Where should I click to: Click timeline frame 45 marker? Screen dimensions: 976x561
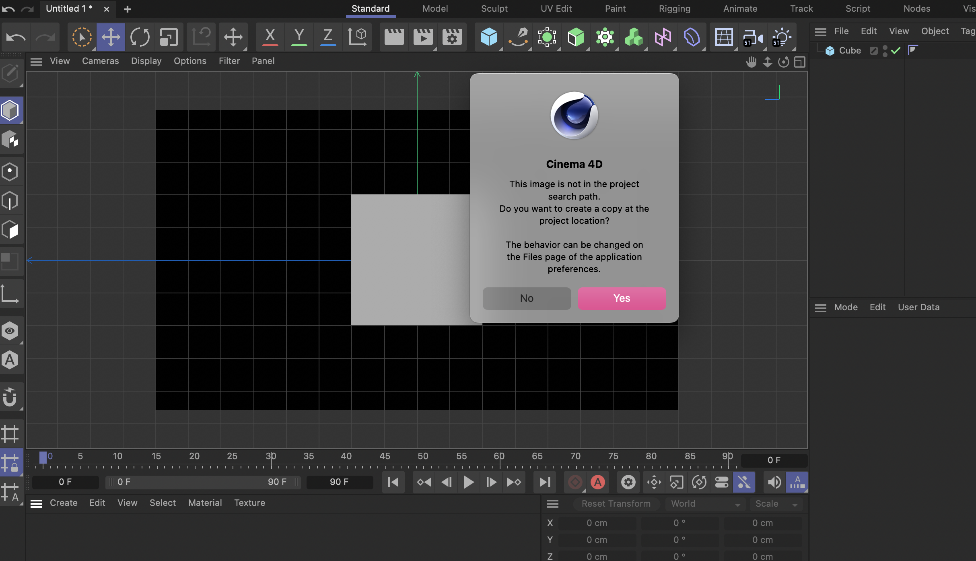pos(385,456)
